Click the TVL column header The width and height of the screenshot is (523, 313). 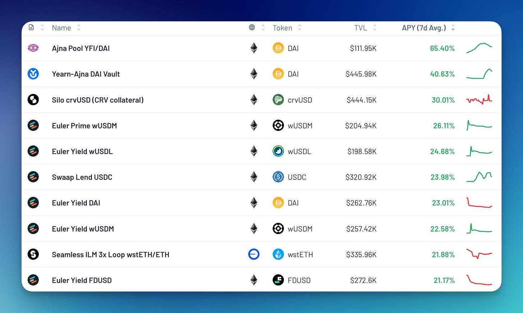point(361,28)
